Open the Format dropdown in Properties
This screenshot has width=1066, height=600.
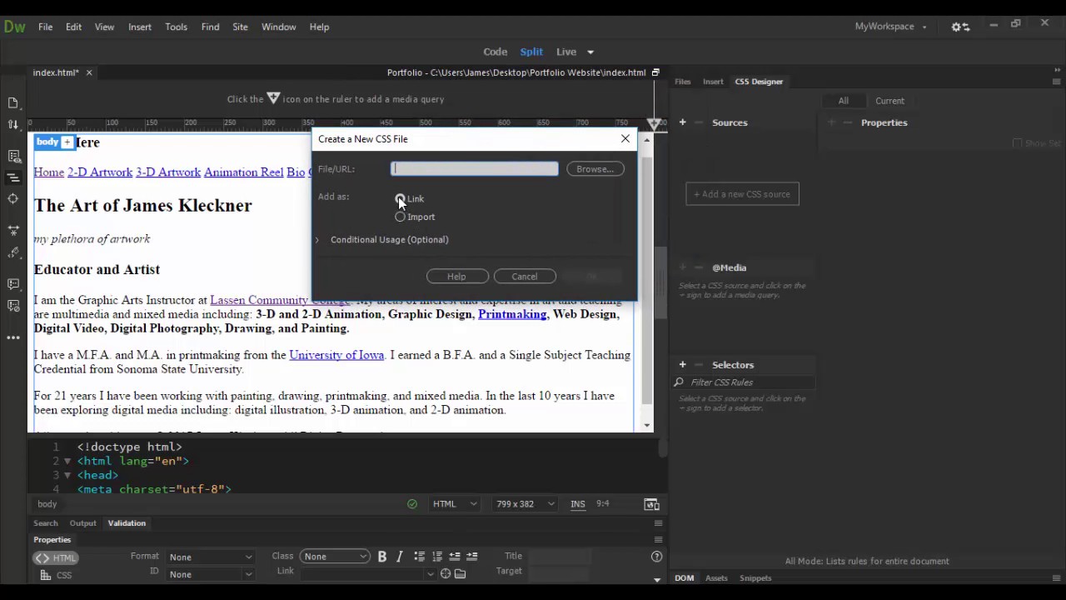[x=210, y=557]
